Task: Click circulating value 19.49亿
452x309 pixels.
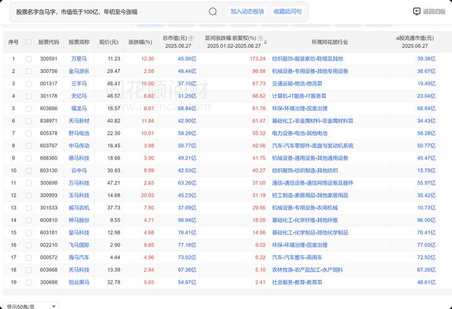Action: coord(426,83)
